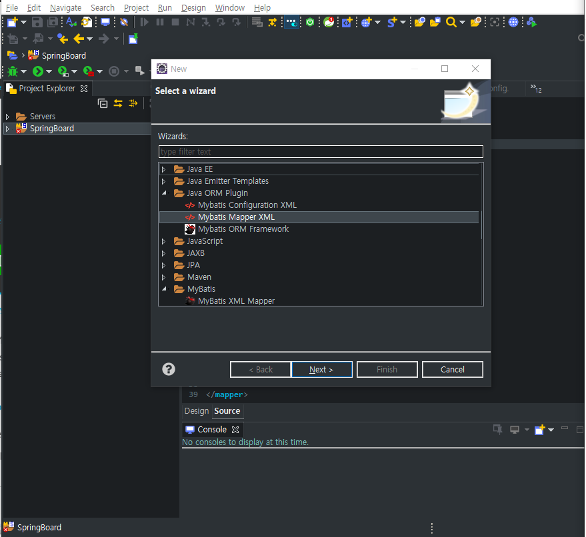Open the Project menu
This screenshot has width=586, height=537.
tap(136, 7)
